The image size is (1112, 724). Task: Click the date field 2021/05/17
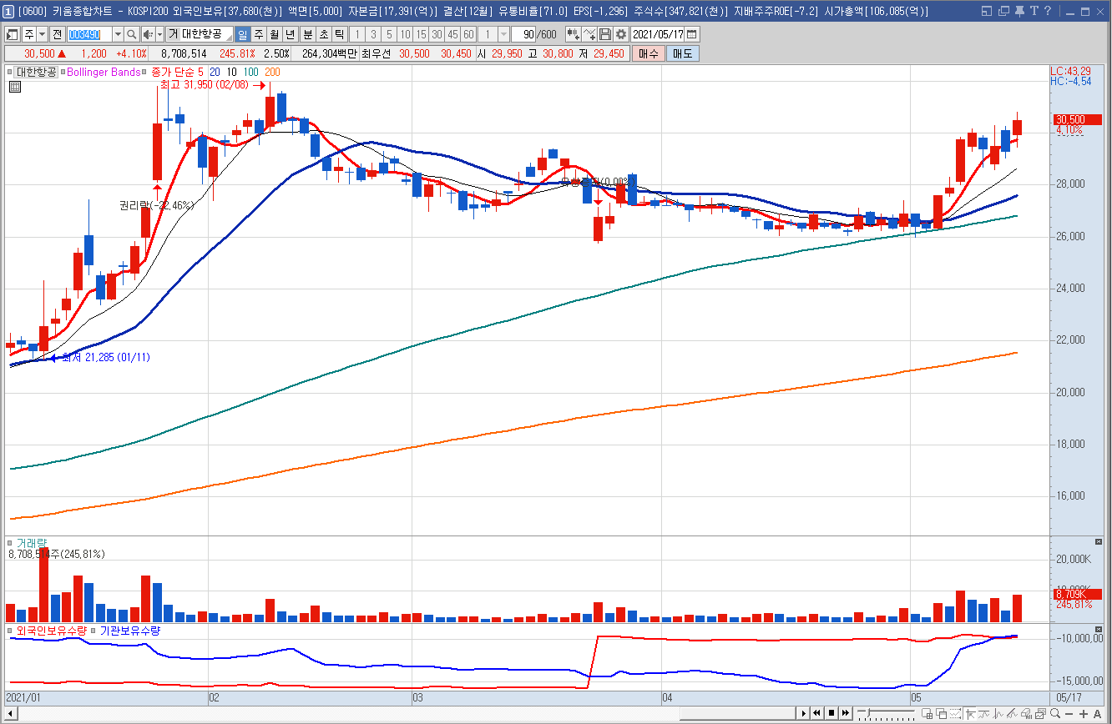[x=658, y=34]
